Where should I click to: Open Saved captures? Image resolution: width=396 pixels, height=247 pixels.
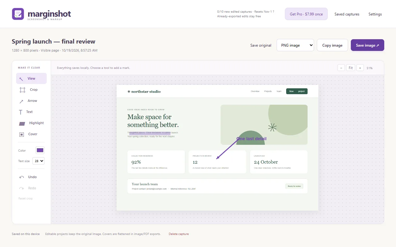(347, 14)
